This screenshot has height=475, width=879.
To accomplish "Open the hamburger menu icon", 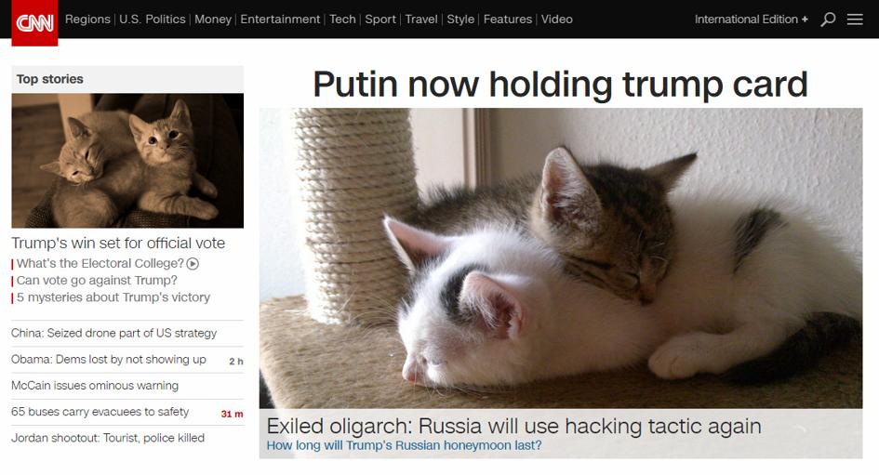I will point(854,20).
